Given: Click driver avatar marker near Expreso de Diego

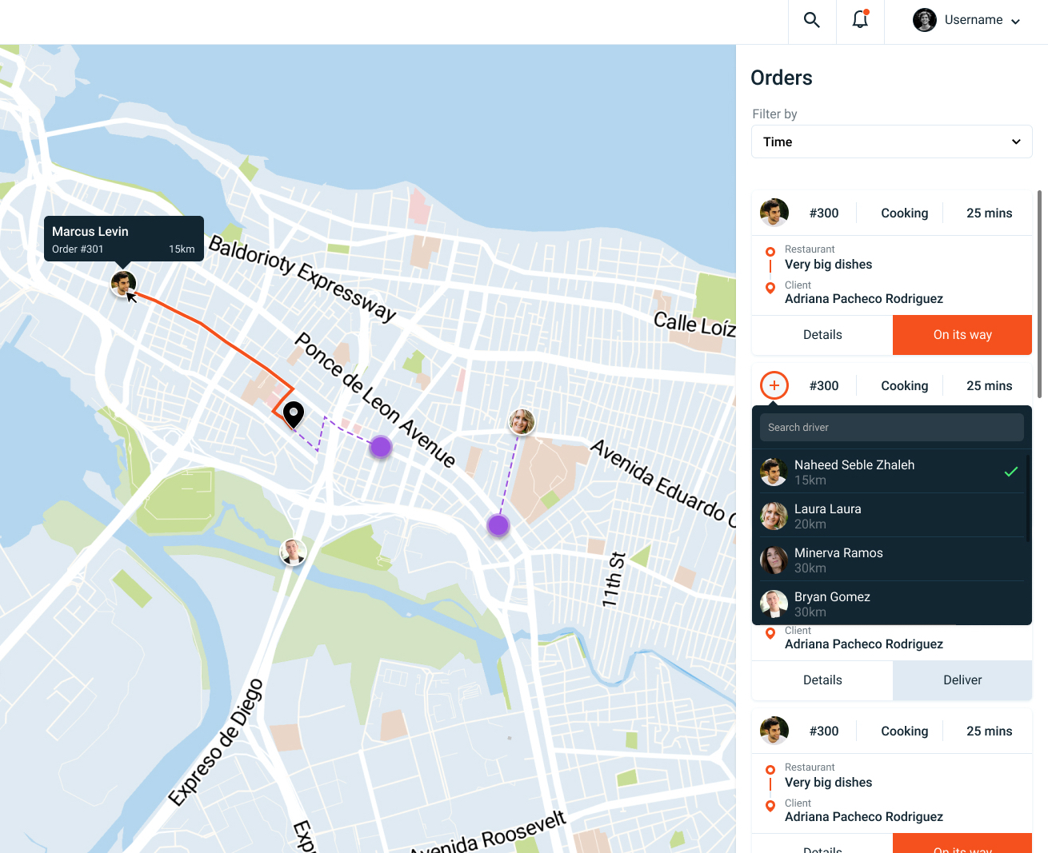Looking at the screenshot, I should [293, 552].
